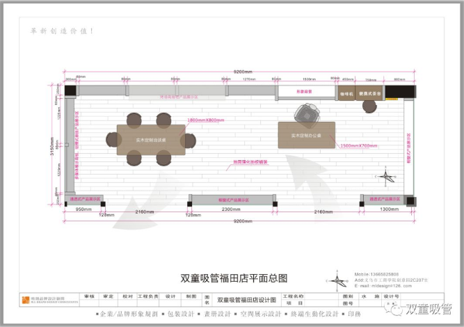Click the 2300mm bottom dimension label
Screen dimensions: 464x327
tap(231, 209)
